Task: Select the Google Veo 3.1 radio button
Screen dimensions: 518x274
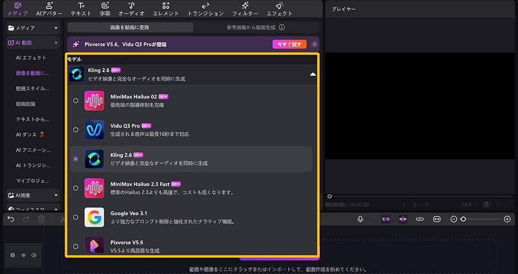Action: (76, 217)
